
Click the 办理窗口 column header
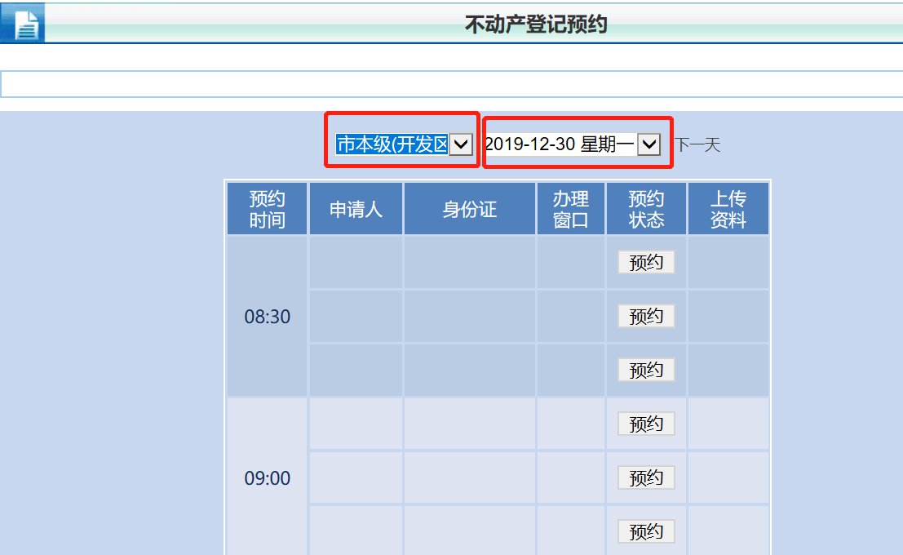click(571, 209)
